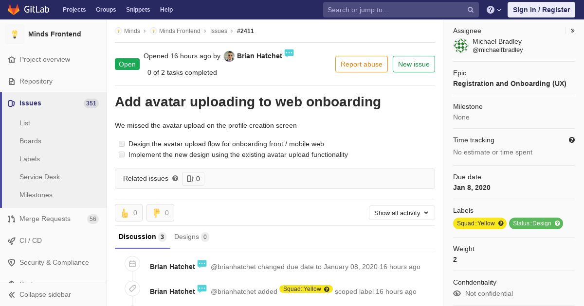The width and height of the screenshot is (584, 306).
Task: Click the #2411 breadcrumb item
Action: point(245,31)
